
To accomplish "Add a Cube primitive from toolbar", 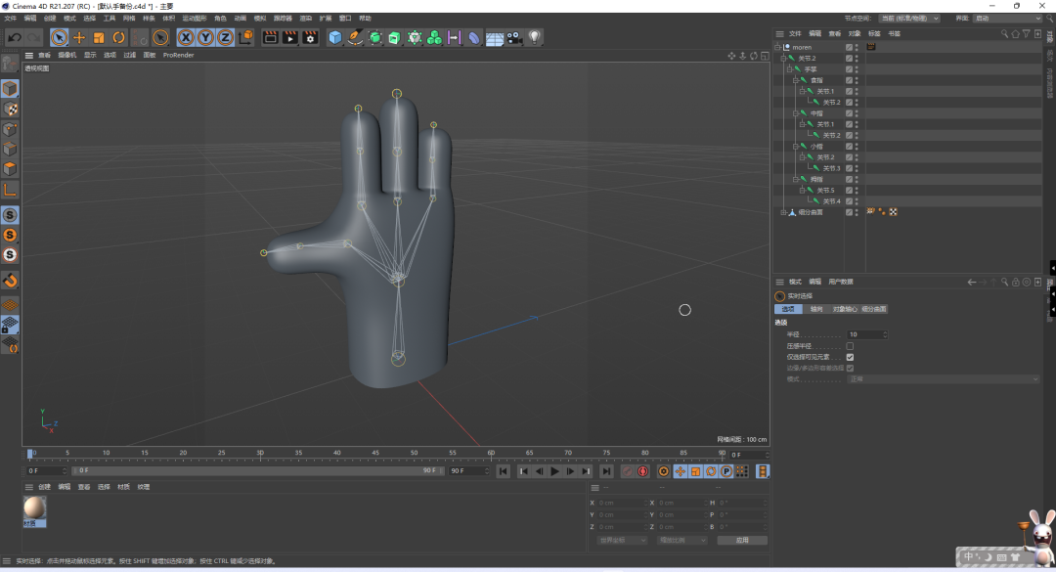I will [x=335, y=37].
